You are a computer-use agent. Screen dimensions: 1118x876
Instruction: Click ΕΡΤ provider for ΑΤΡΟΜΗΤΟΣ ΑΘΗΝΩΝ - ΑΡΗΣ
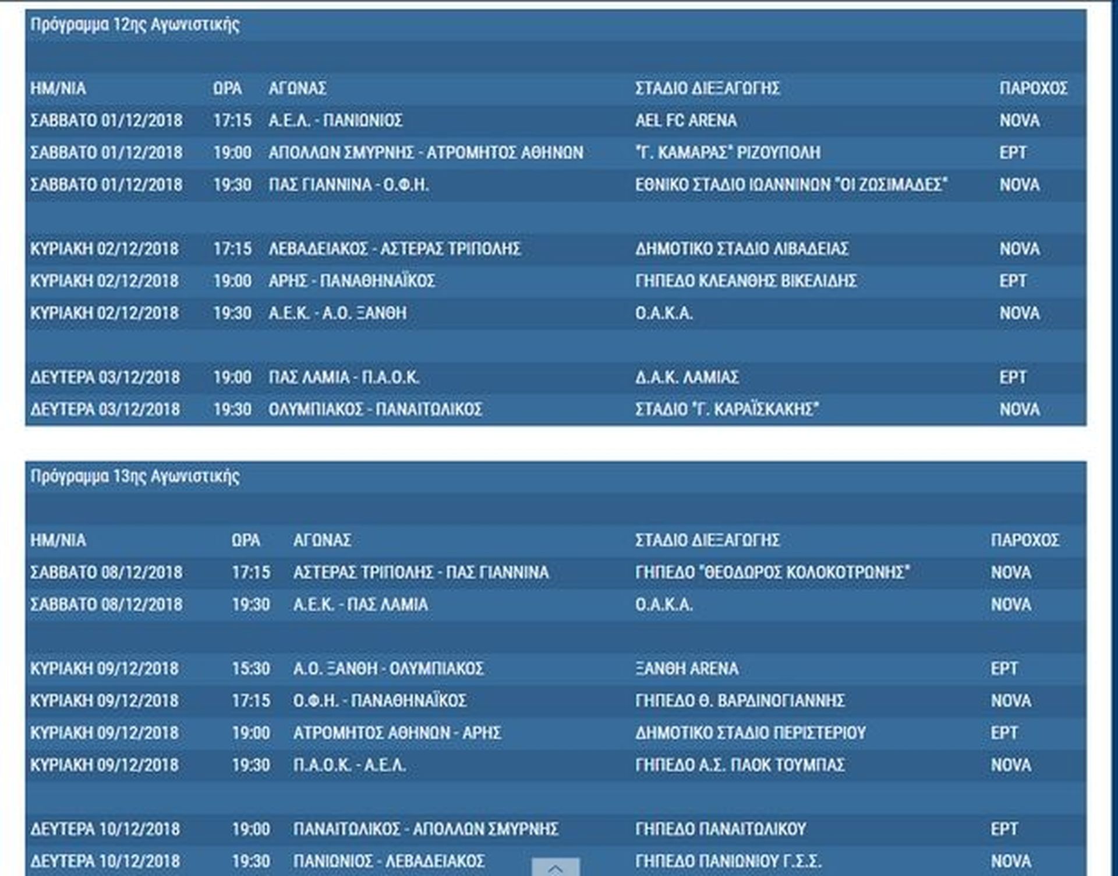1004,733
